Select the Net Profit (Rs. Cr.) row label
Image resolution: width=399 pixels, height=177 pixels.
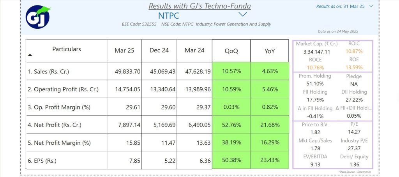55,125
